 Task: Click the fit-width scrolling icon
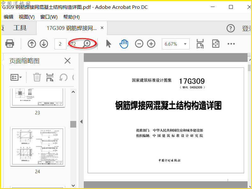(x=200, y=44)
